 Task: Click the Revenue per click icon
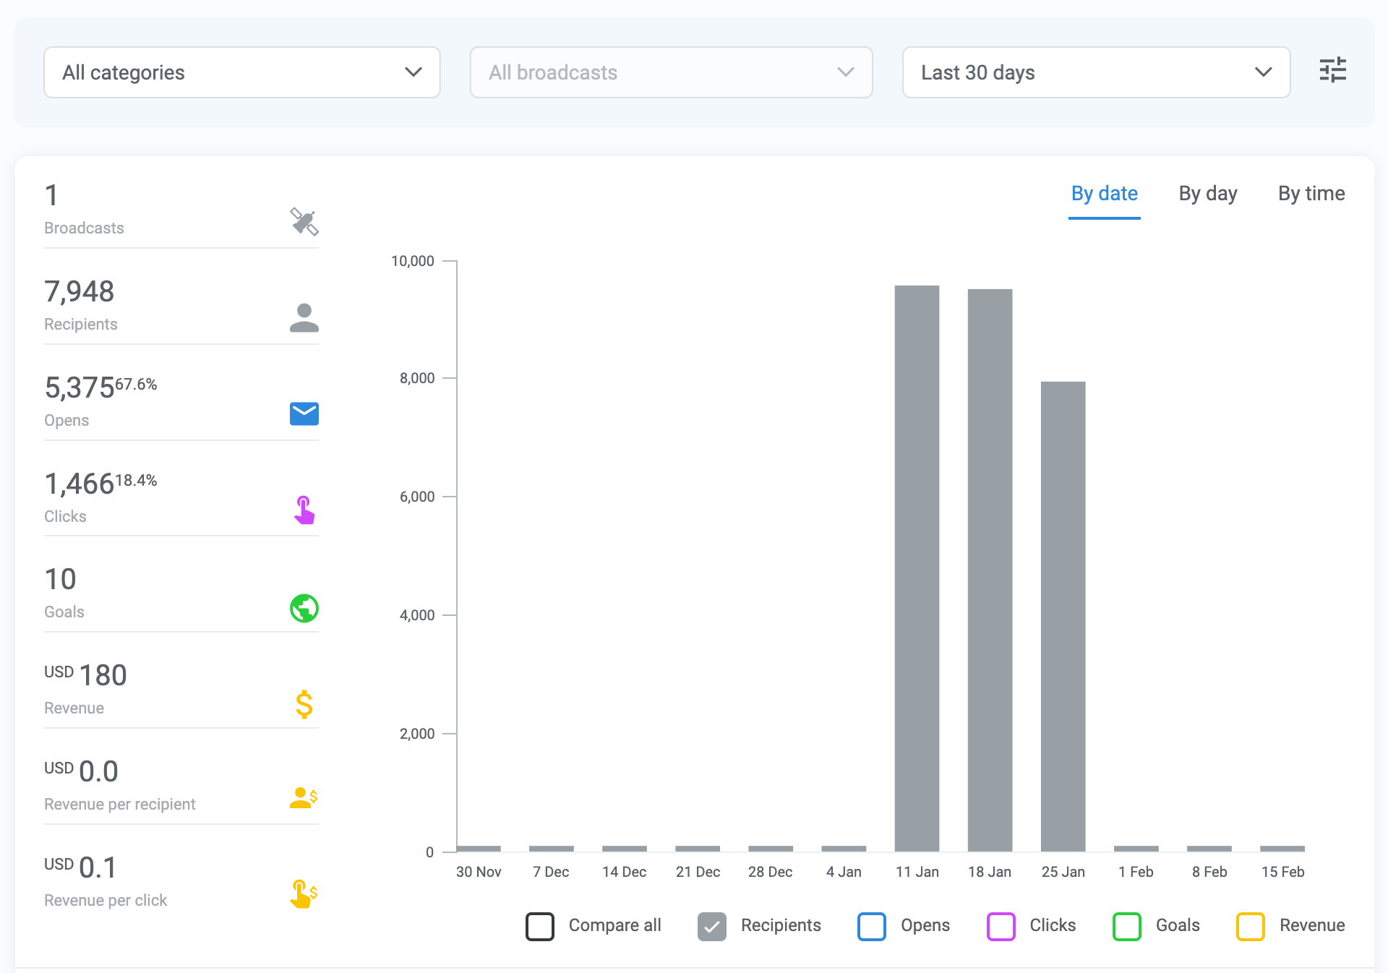(304, 894)
